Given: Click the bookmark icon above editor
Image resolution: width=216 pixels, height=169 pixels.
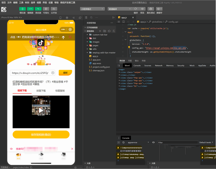Looking at the screenshot, I should pos(123,22).
